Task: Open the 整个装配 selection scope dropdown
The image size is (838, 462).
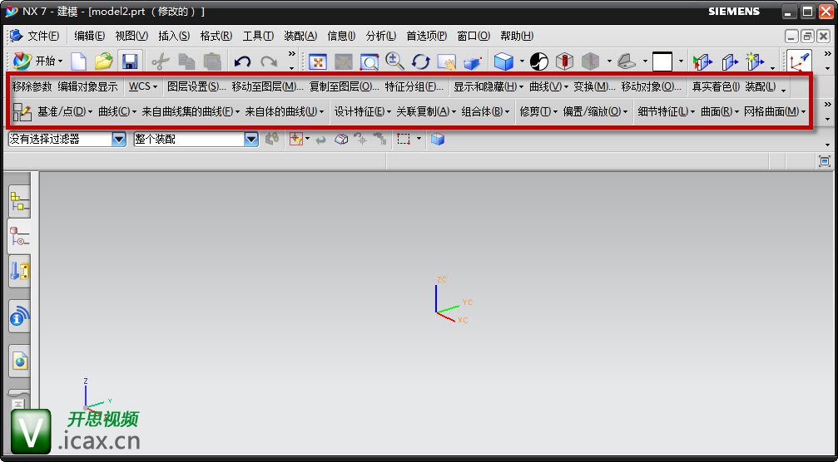Action: (x=251, y=140)
